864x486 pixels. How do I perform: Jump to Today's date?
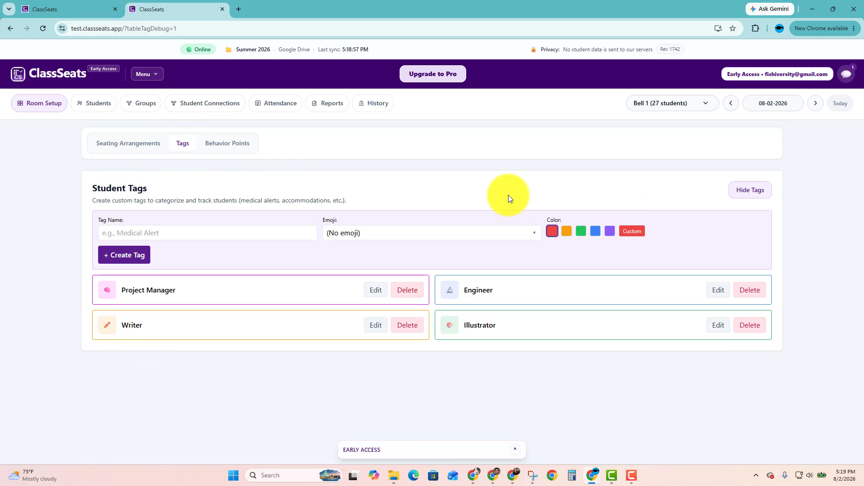pyautogui.click(x=840, y=103)
